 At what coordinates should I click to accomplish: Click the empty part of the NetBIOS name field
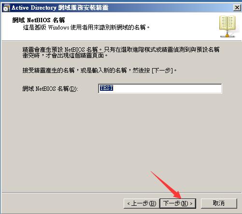pos(168,88)
